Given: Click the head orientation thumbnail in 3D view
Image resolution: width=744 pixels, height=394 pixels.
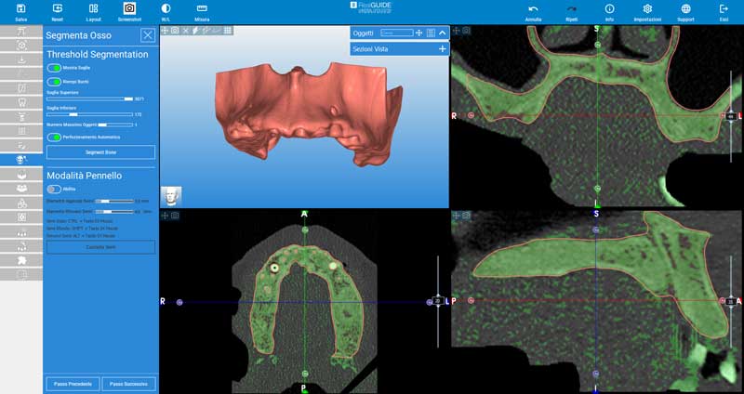Looking at the screenshot, I should [171, 196].
